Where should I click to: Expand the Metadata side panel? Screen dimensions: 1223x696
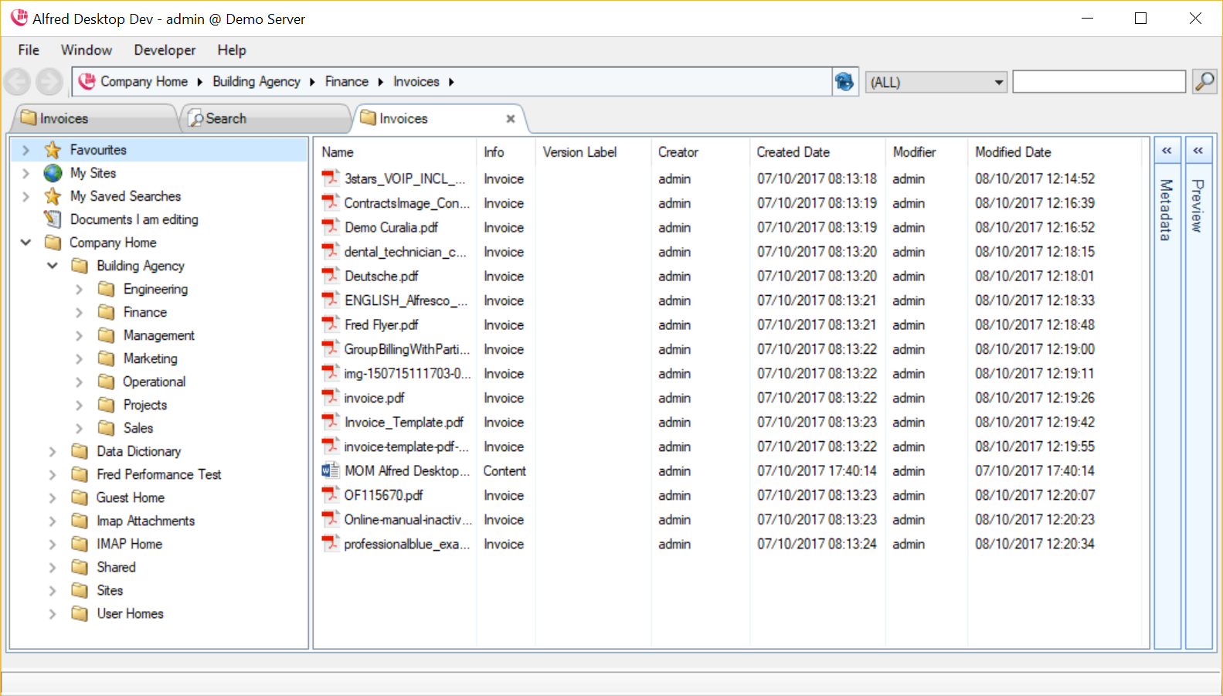(1167, 151)
